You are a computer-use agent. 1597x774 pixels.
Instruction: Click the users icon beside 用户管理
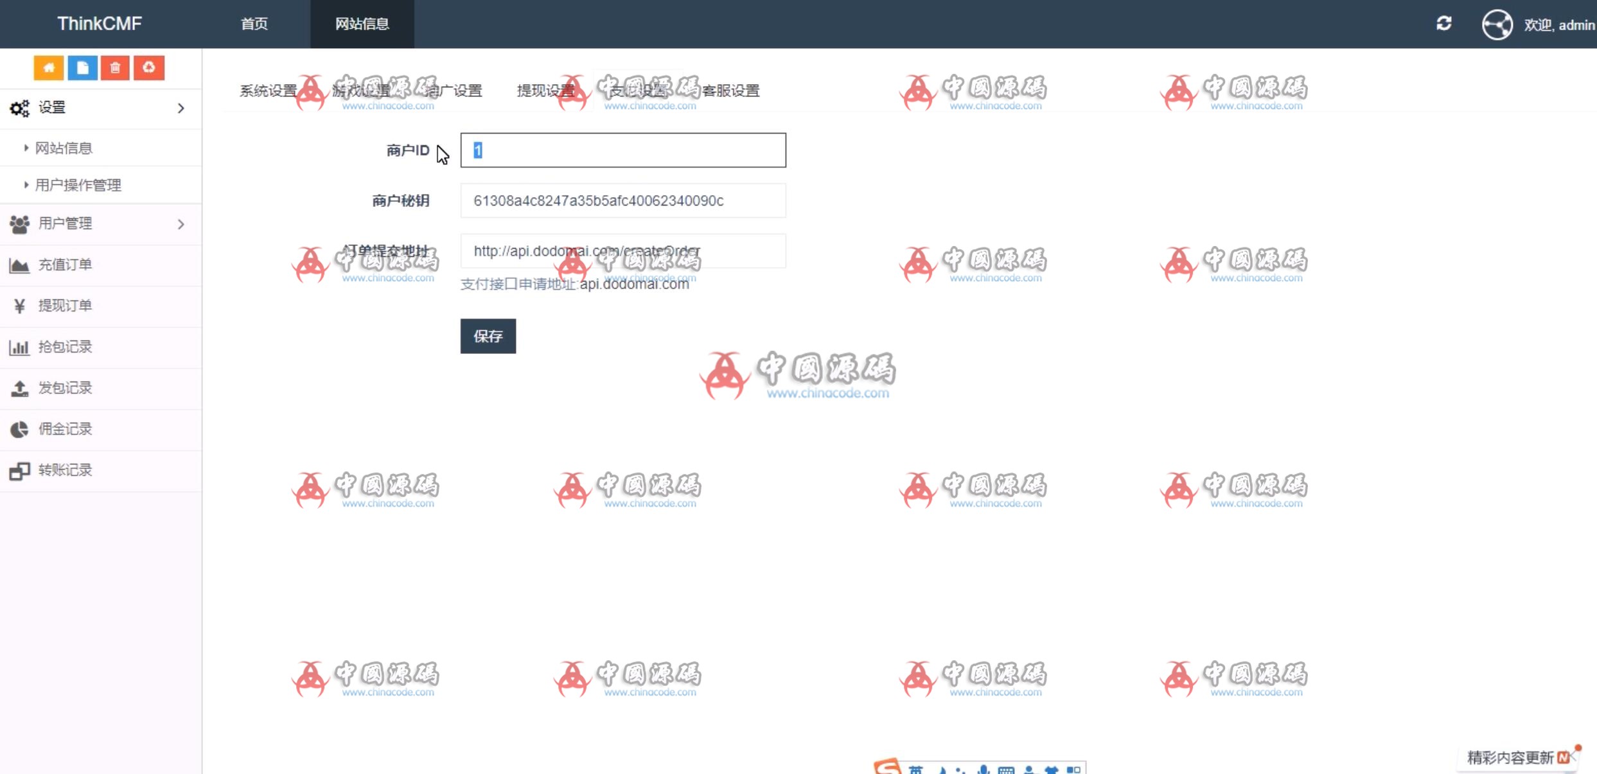[x=19, y=224]
